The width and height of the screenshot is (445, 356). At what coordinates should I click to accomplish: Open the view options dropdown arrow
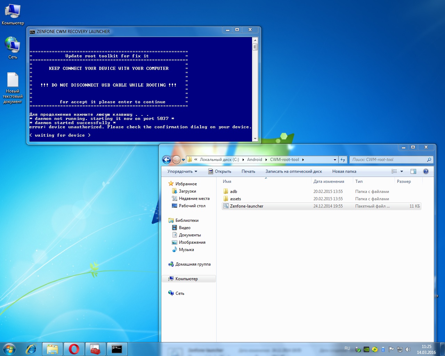pyautogui.click(x=402, y=171)
